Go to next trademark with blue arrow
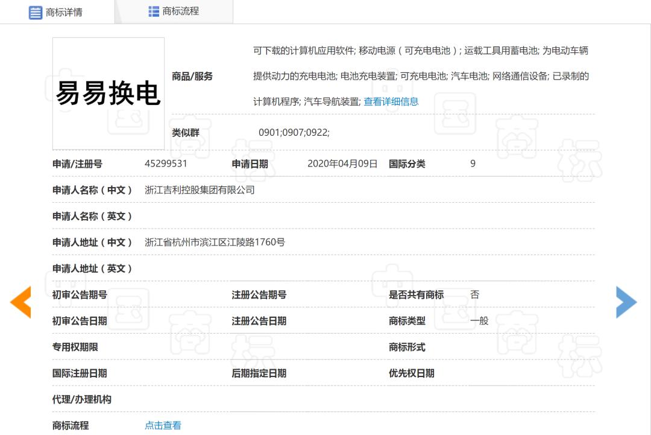Image resolution: width=651 pixels, height=435 pixels. [x=626, y=302]
